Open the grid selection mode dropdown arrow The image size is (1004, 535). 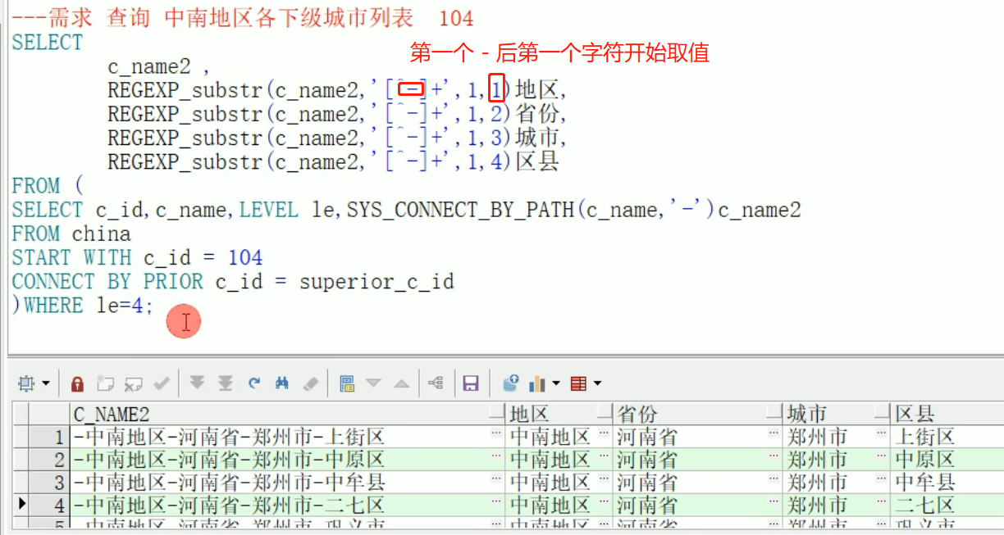tap(44, 383)
